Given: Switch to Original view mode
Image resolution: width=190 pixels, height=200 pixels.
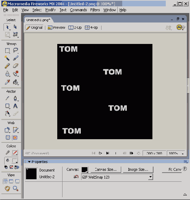Looking at the screenshot, I should pos(34,27).
